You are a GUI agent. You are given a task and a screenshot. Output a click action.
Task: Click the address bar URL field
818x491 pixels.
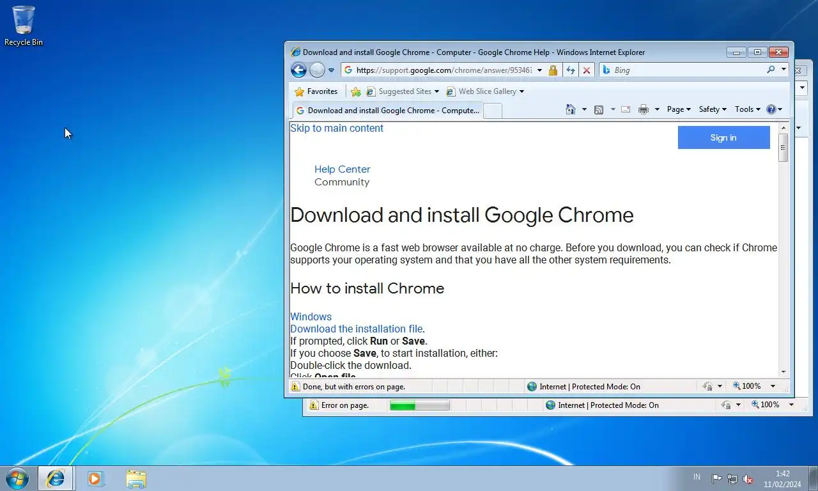click(x=444, y=70)
